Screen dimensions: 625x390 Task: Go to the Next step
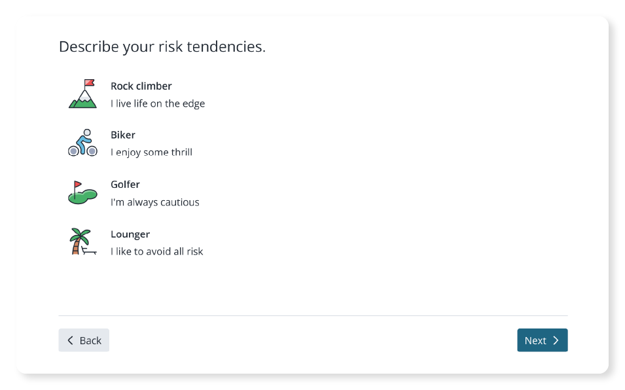coord(542,340)
